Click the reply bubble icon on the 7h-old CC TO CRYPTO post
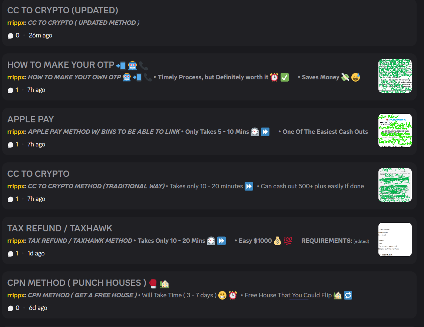The width and height of the screenshot is (424, 327). [10, 199]
